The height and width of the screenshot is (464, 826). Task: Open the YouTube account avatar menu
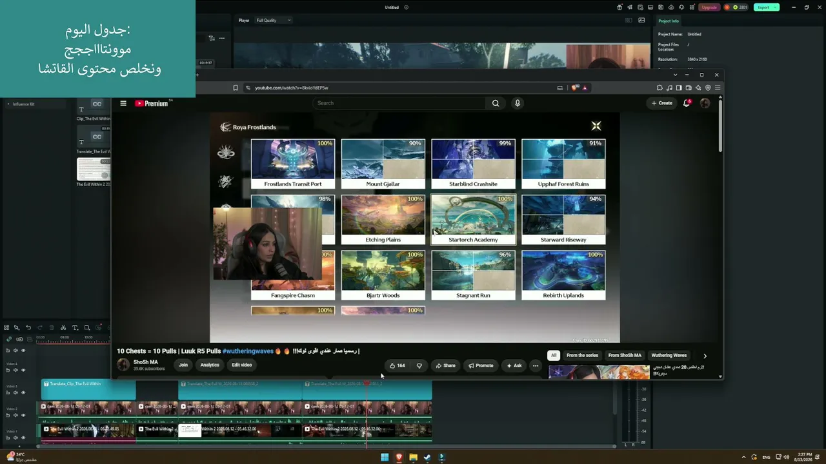(x=705, y=103)
